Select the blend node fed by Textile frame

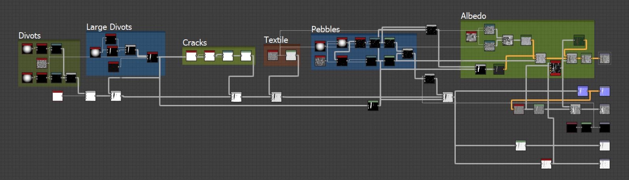[276, 97]
